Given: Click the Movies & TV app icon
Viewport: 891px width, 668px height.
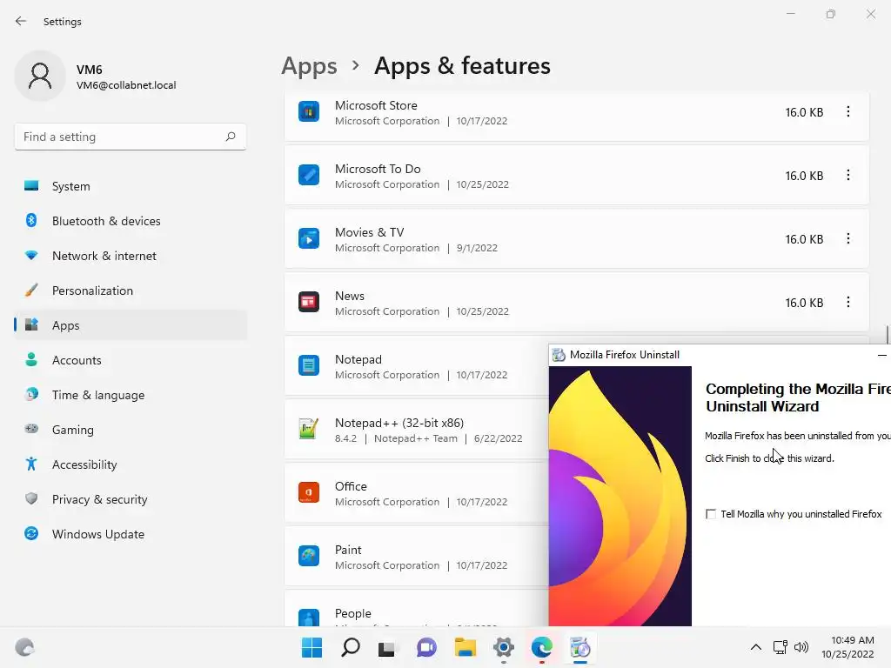Looking at the screenshot, I should point(309,238).
